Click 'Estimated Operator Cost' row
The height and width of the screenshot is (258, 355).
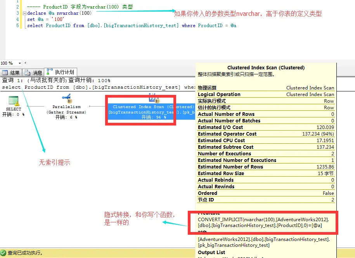[x=266, y=134]
